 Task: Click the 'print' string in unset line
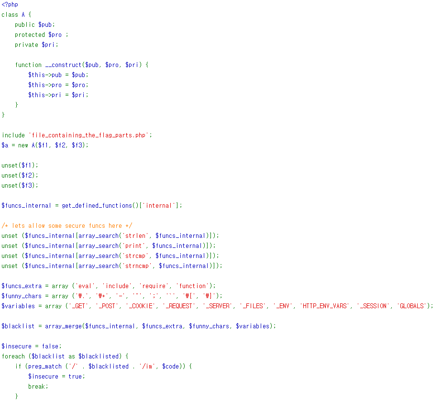click(x=133, y=246)
